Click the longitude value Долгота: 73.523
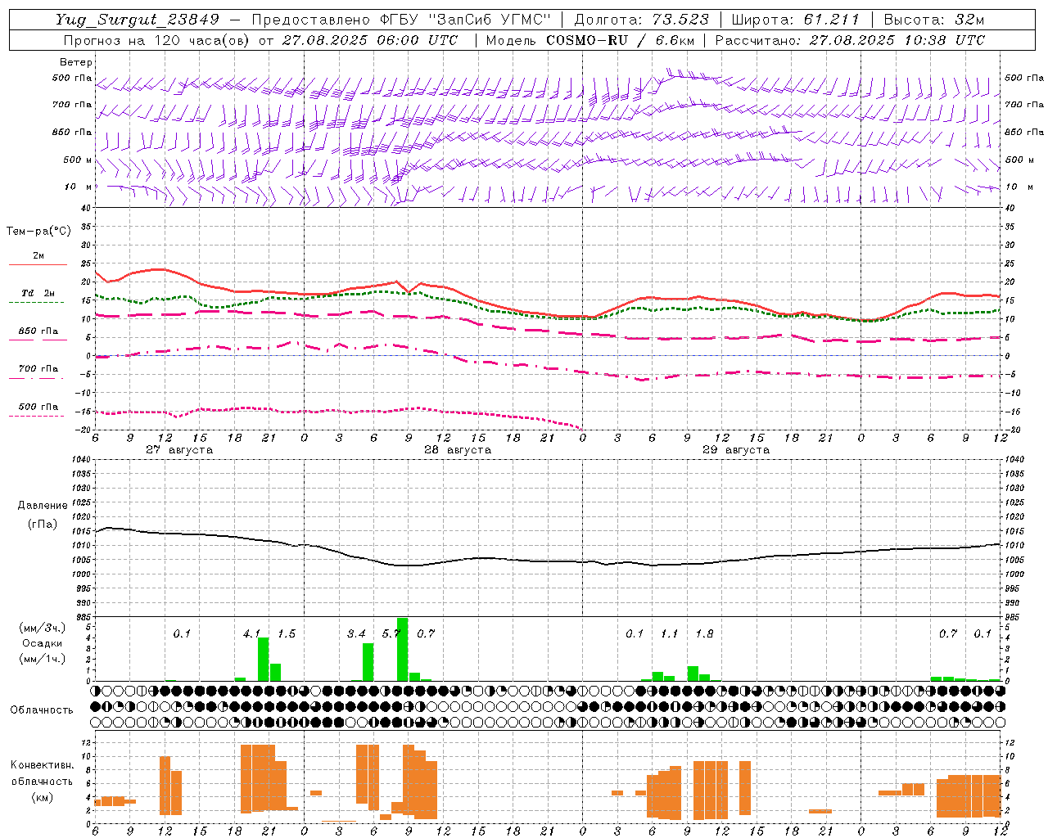1048x838 pixels. point(641,20)
